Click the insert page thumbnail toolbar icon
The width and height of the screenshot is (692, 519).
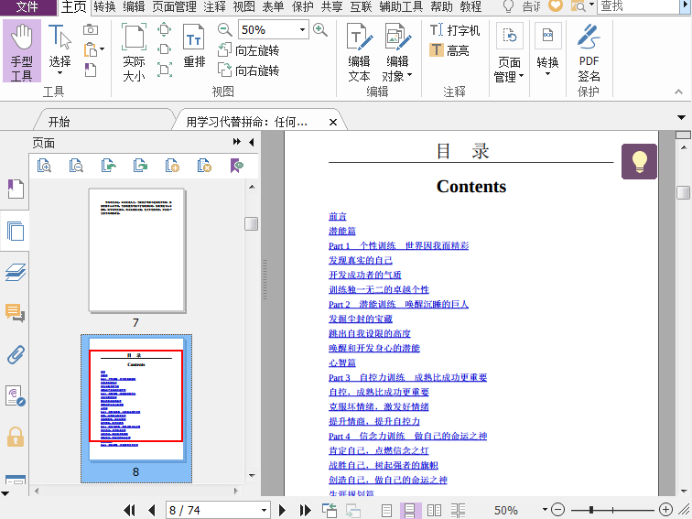172,166
